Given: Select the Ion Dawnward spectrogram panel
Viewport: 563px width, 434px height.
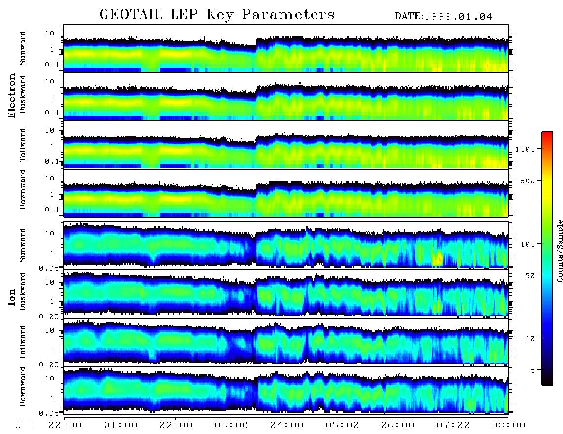Looking at the screenshot, I should click(286, 390).
